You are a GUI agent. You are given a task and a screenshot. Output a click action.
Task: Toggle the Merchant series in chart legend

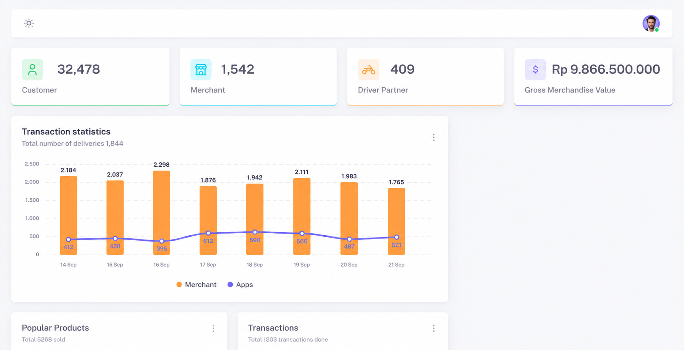(x=196, y=285)
